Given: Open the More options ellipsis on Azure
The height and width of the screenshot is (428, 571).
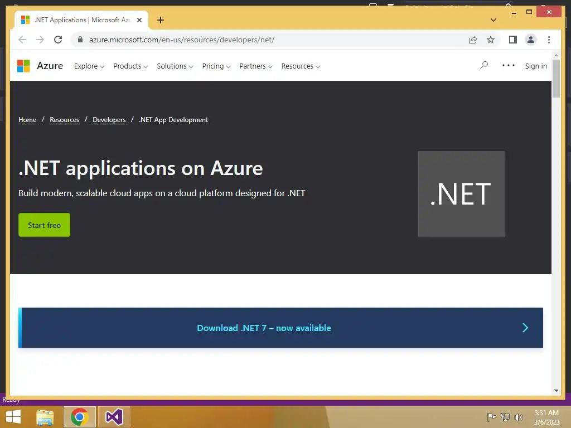Looking at the screenshot, I should (509, 66).
